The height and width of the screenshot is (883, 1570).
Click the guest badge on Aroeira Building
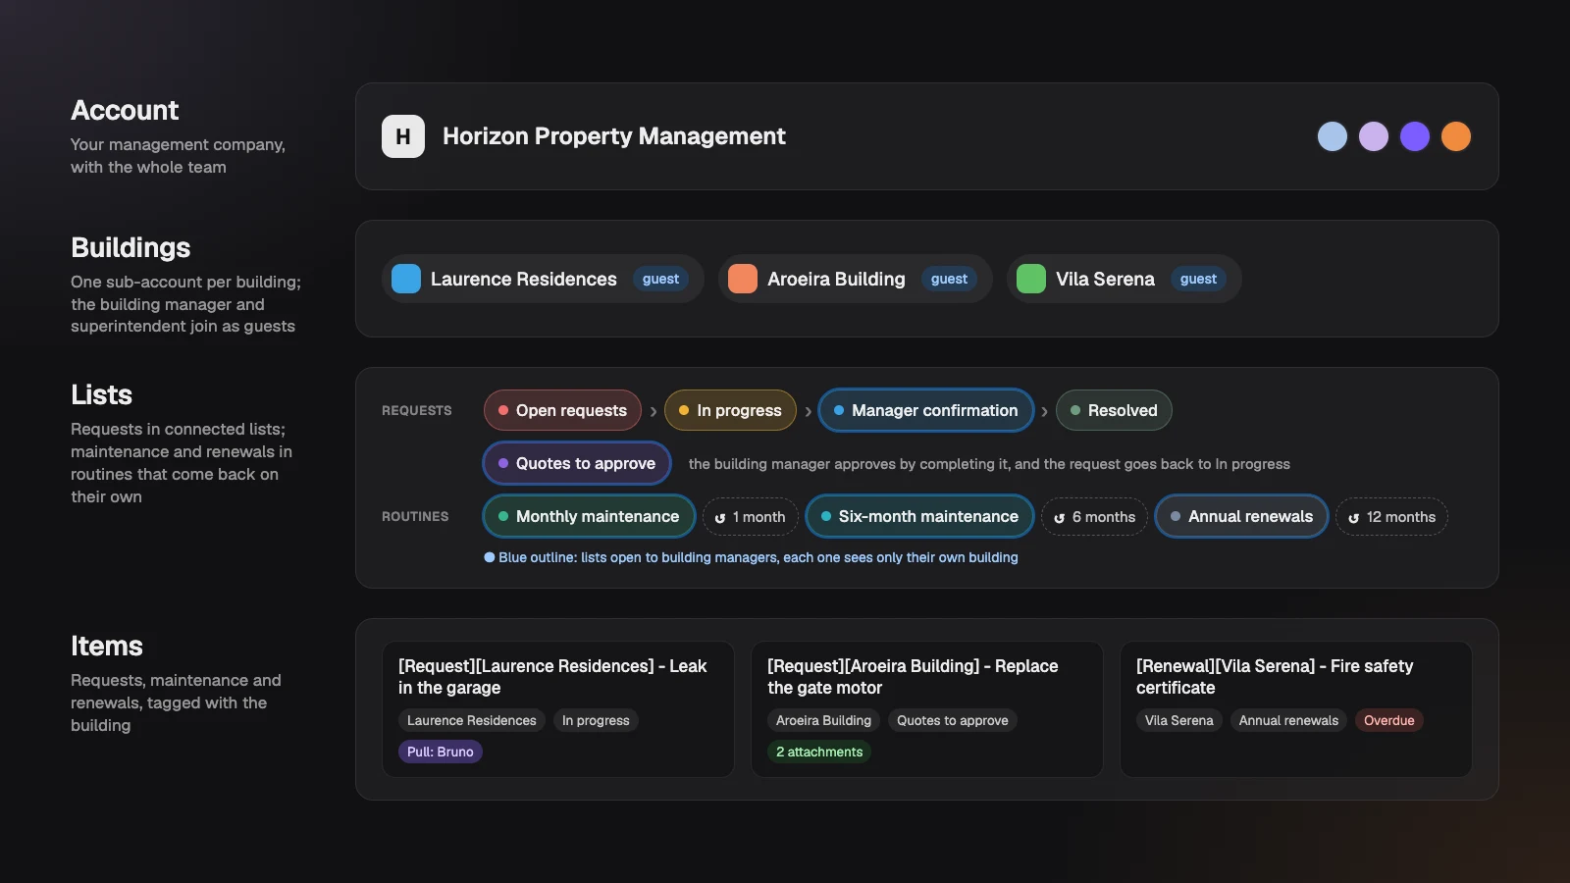coord(949,279)
